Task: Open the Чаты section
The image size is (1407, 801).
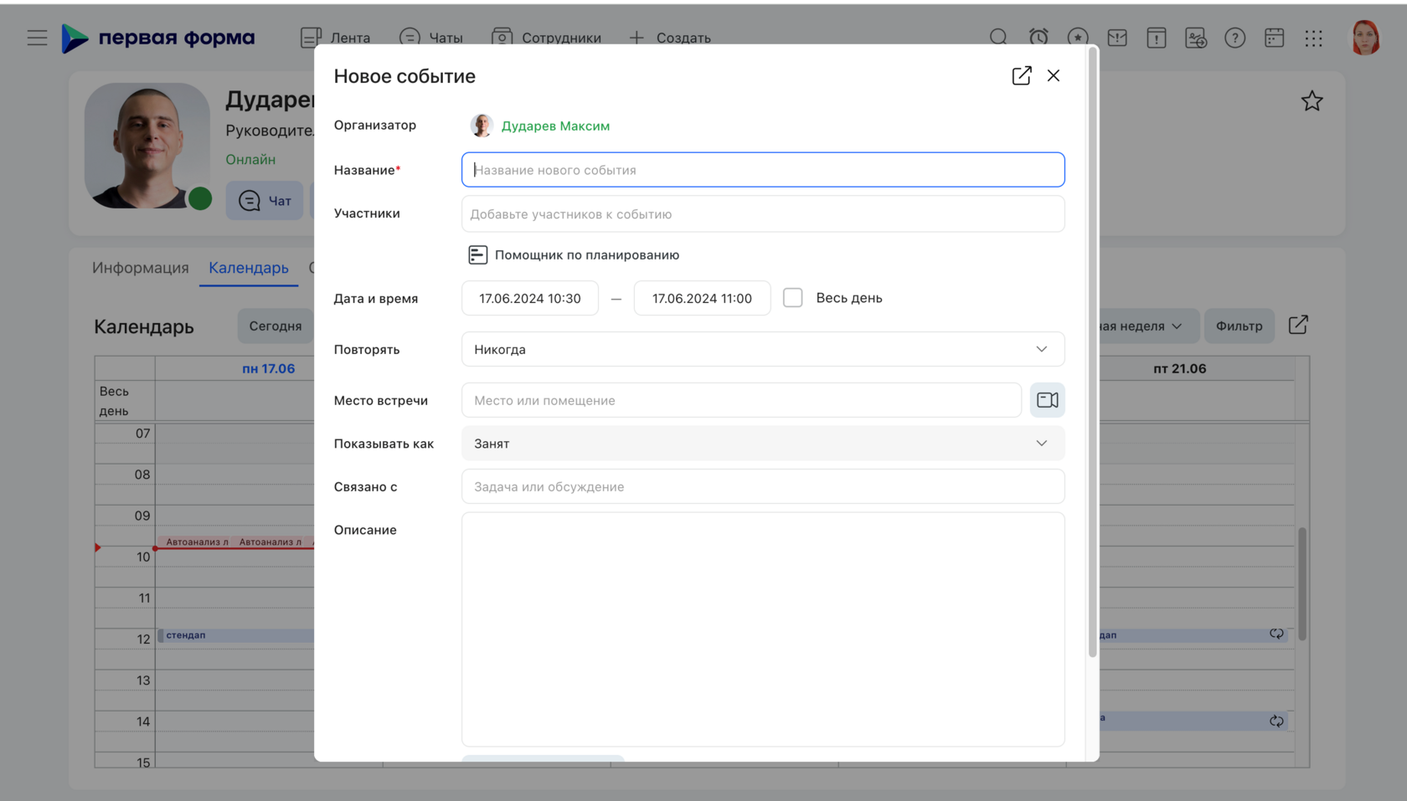Action: coord(430,38)
